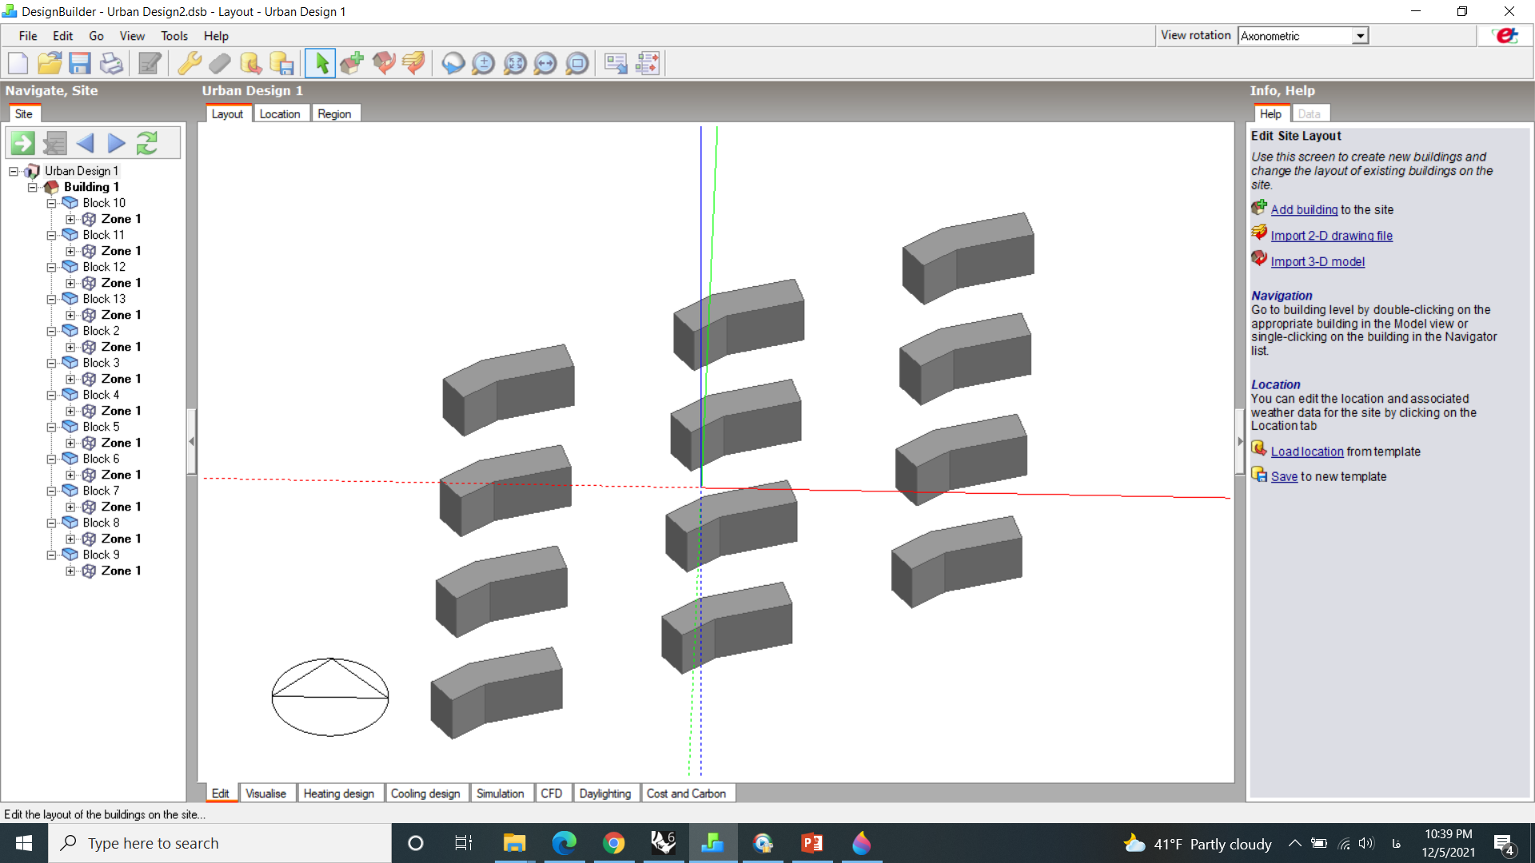Select Block 7 in the navigator tree

tap(101, 491)
